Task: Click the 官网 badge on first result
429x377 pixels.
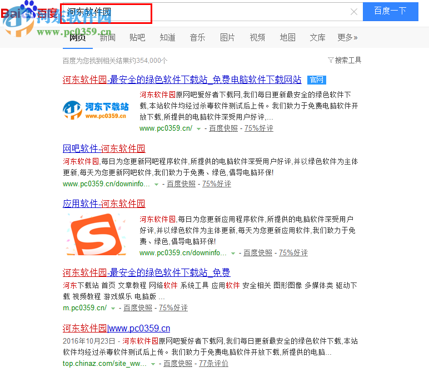Action: 317,80
